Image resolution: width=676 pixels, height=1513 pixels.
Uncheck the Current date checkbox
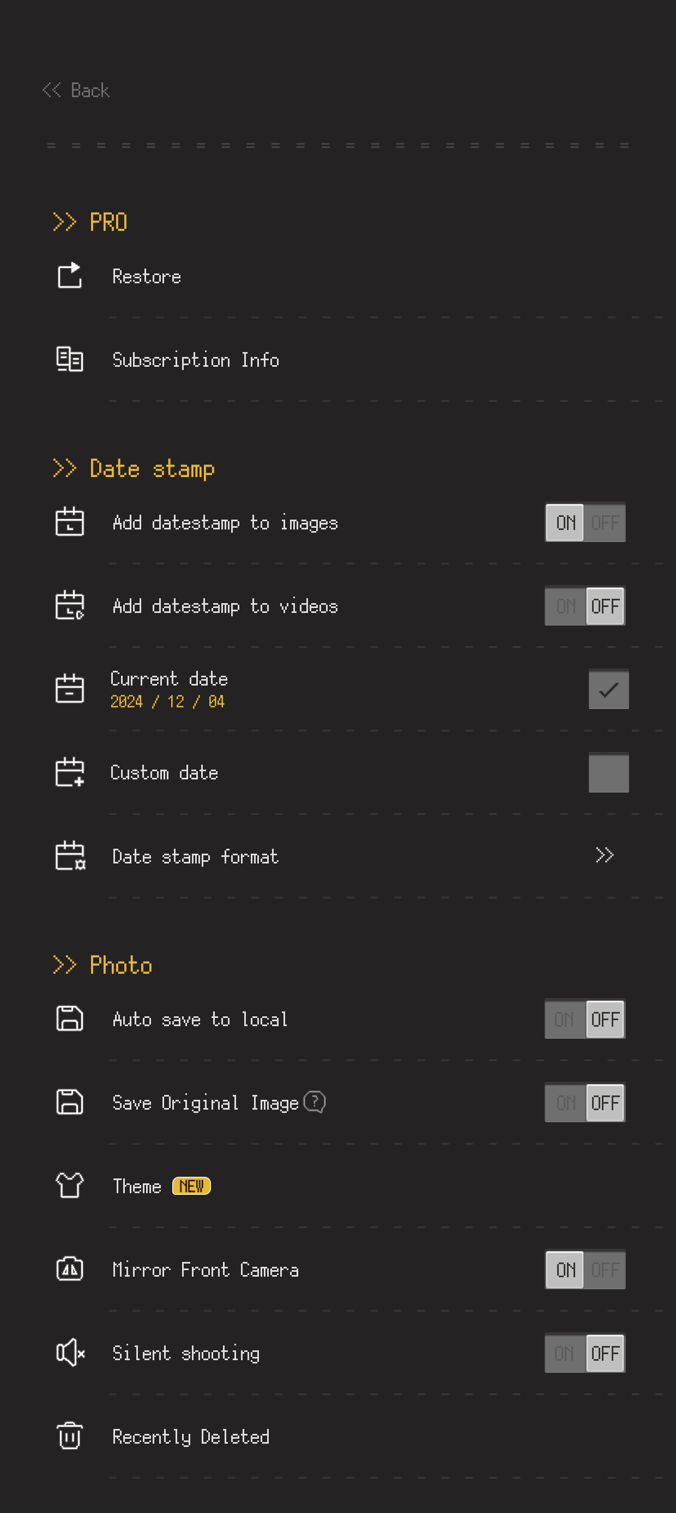[608, 689]
